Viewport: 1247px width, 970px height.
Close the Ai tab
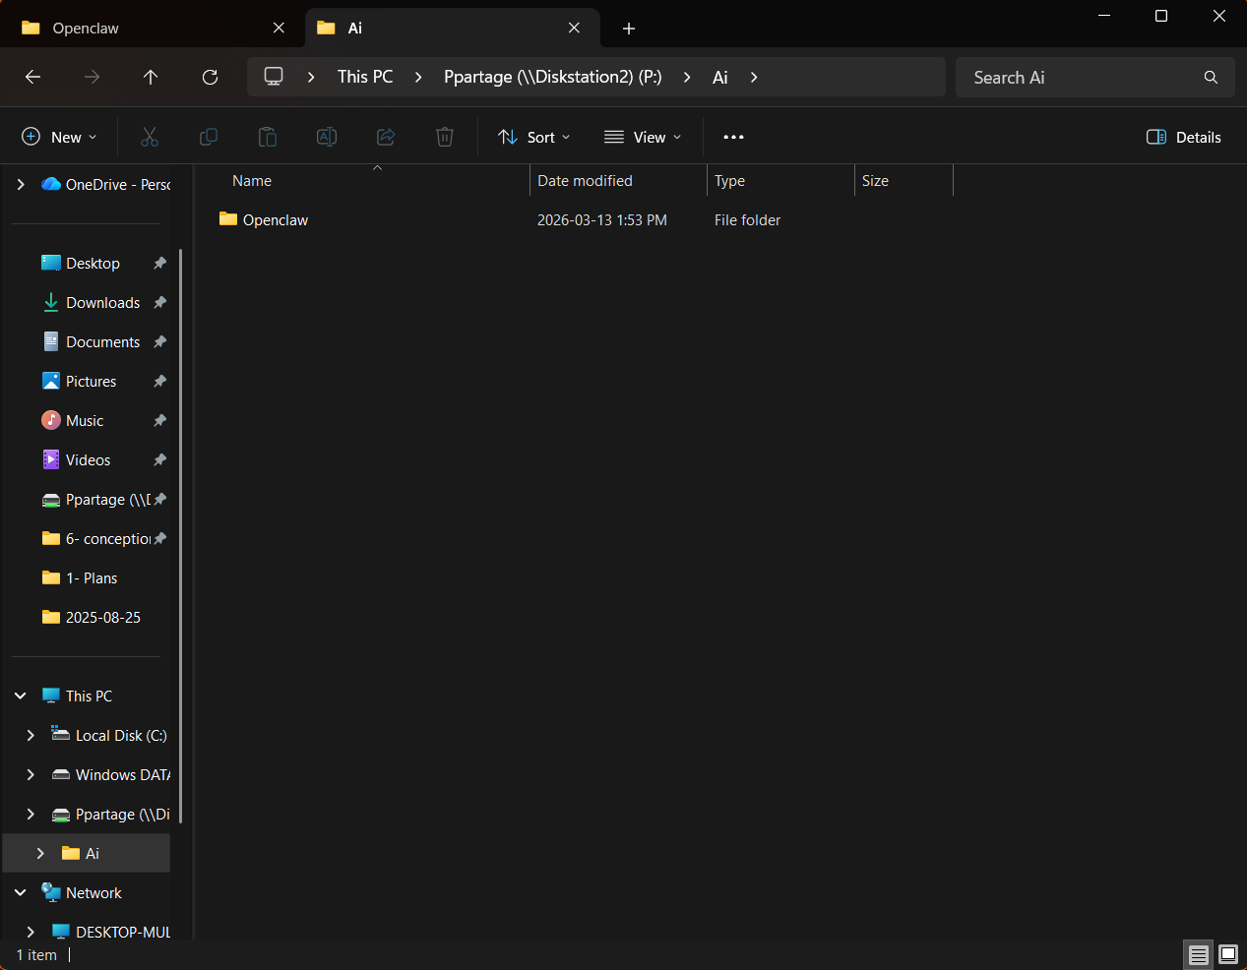point(574,29)
